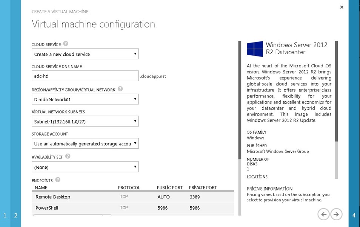Proceed with the right arrow button
The height and width of the screenshot is (227, 360).
click(336, 215)
